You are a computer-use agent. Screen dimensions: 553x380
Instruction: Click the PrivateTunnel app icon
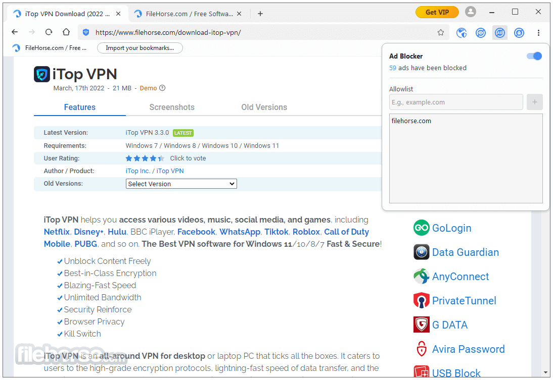point(421,300)
